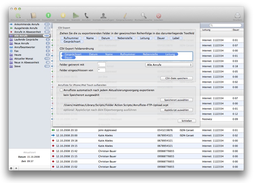Select Anruf in Abwesenheit in sidebar
The image size is (255, 183).
click(x=27, y=32)
